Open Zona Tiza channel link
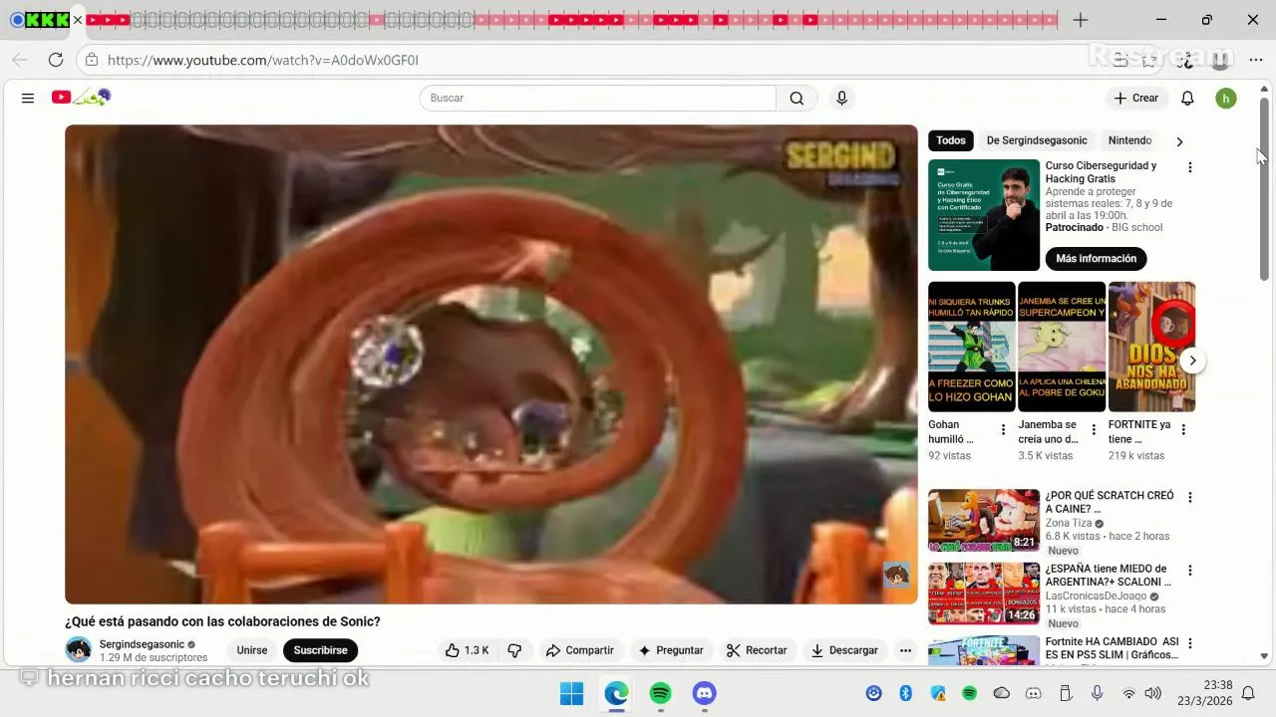 pos(1069,523)
